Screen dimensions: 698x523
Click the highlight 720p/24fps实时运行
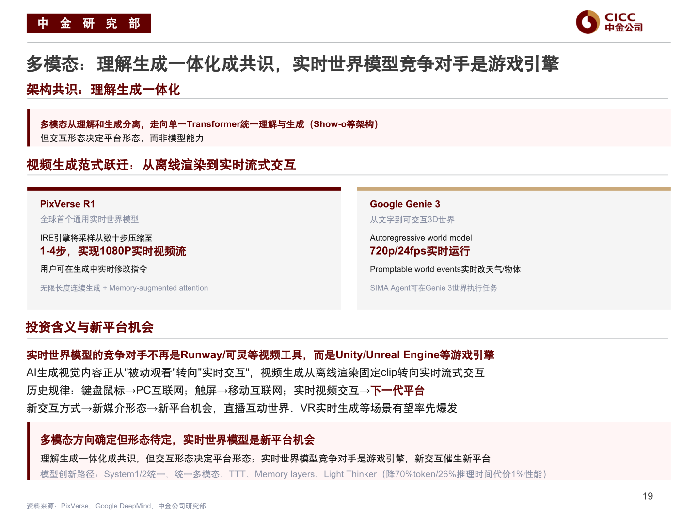click(420, 251)
